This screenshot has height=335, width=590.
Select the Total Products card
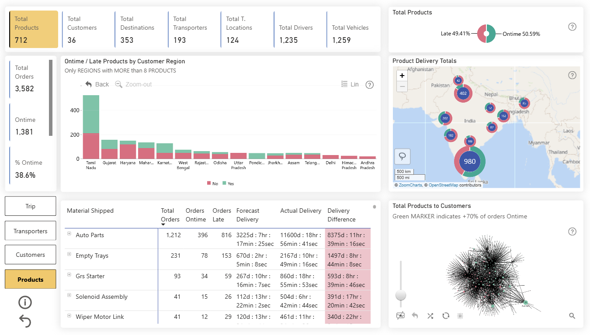click(34, 29)
